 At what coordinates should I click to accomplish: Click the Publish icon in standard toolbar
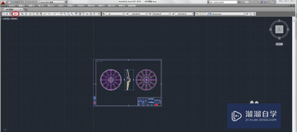pos(22,14)
